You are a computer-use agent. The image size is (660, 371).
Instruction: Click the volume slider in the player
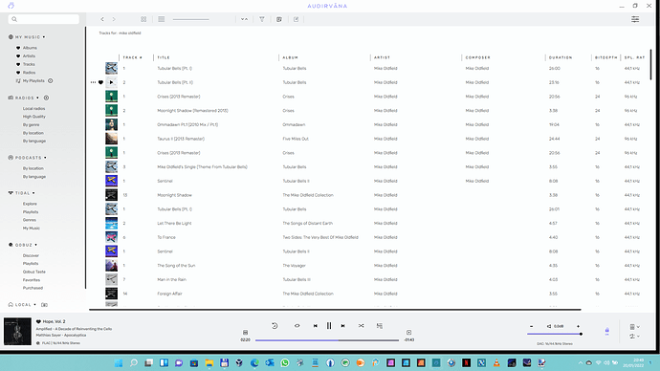(x=555, y=334)
